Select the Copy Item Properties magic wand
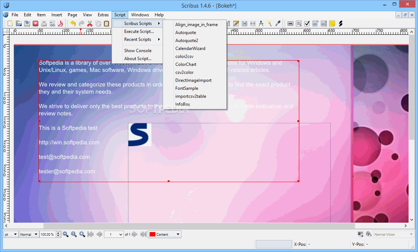418x252 pixels. coord(269,24)
